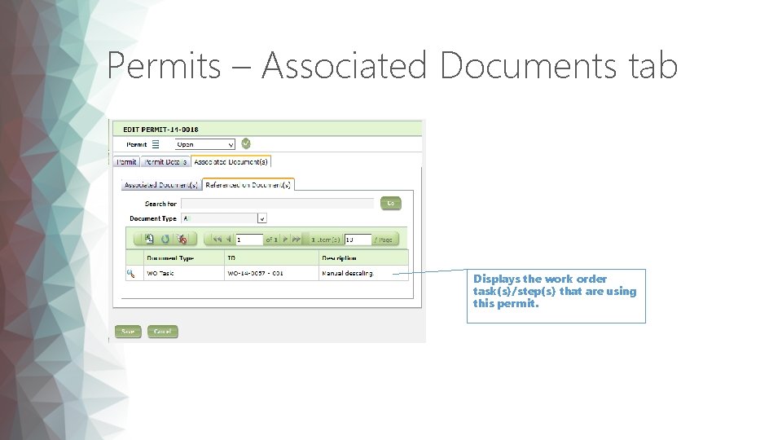Click the Go search button
The height and width of the screenshot is (440, 782).
coord(390,203)
